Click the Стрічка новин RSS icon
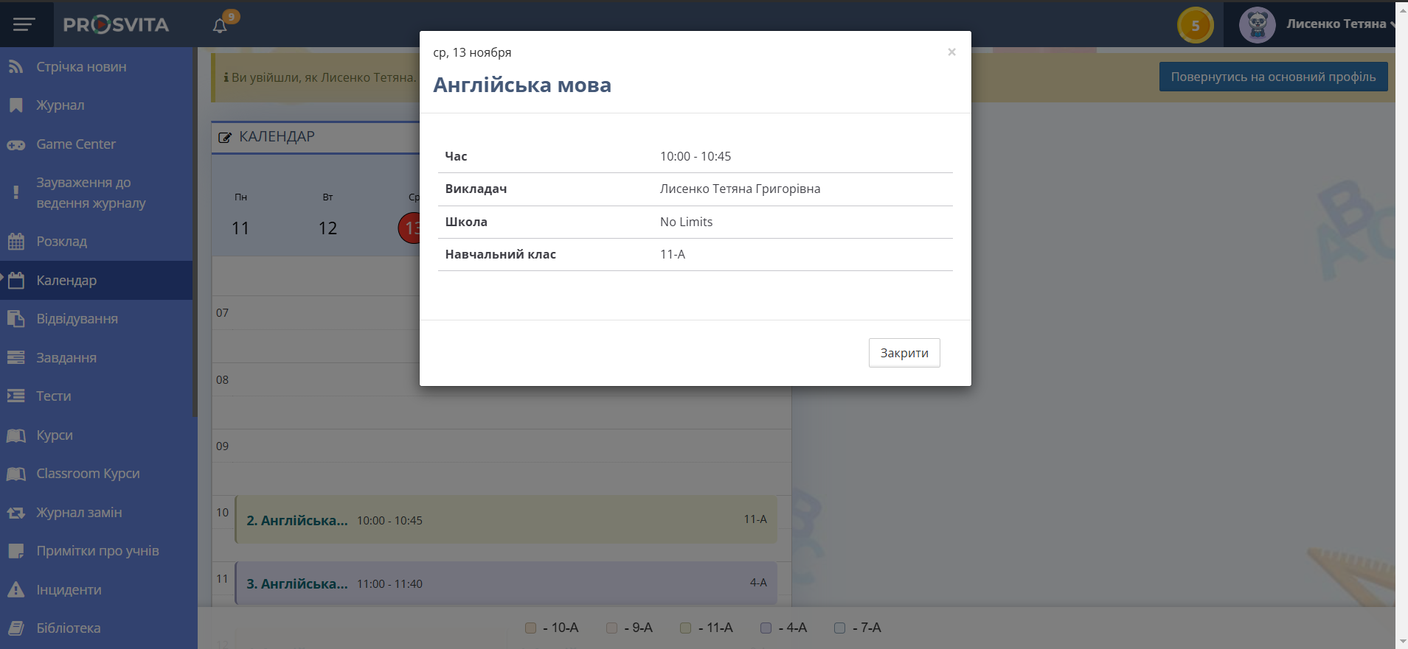1408x649 pixels. click(x=16, y=67)
